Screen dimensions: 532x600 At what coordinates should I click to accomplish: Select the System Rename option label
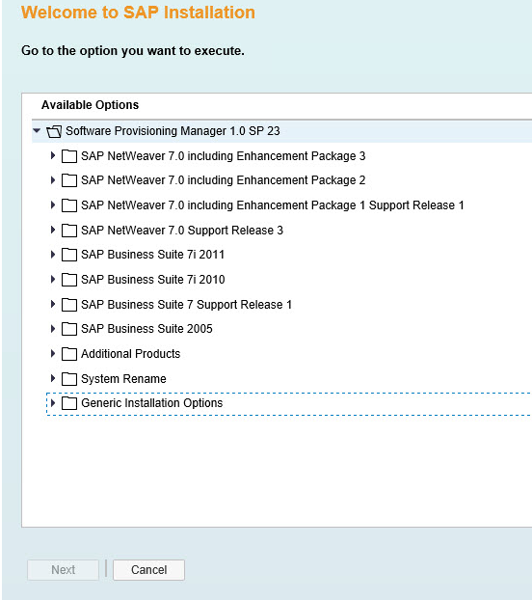click(x=123, y=379)
